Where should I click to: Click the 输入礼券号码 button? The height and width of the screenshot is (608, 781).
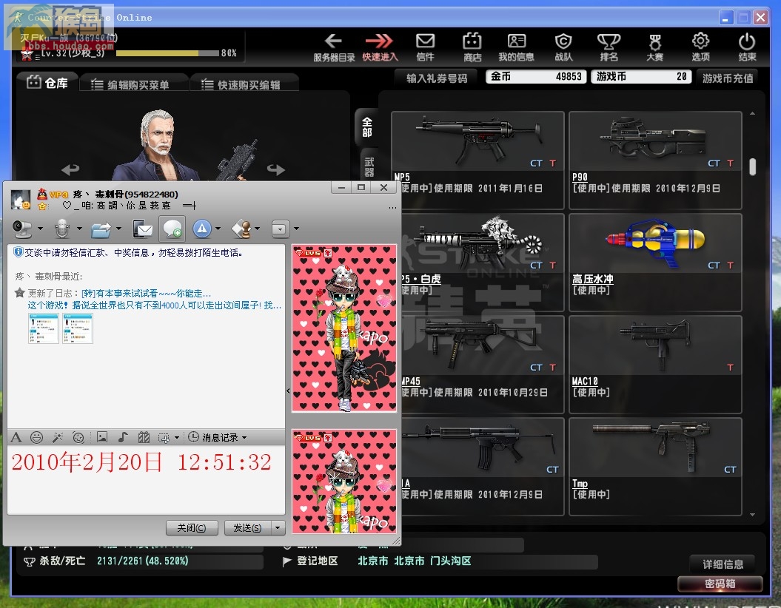coord(436,78)
